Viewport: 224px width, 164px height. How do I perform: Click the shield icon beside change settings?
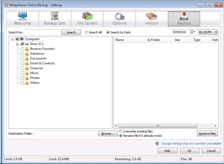click(x=157, y=143)
